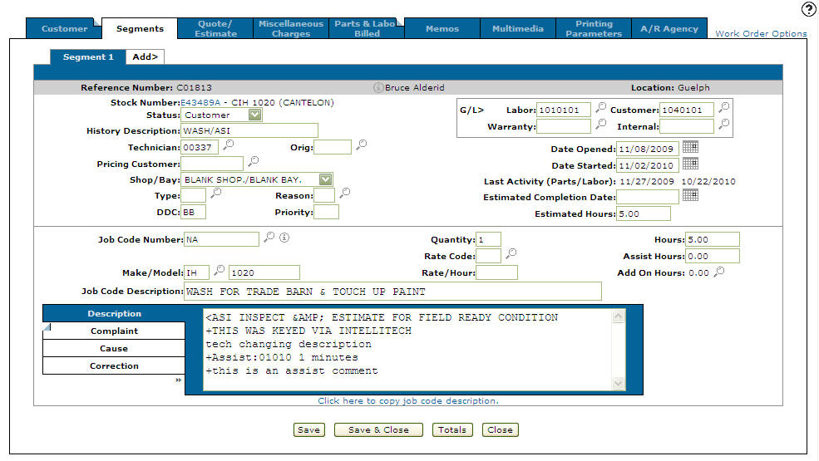
Task: Open the Memos tab
Action: click(x=442, y=28)
